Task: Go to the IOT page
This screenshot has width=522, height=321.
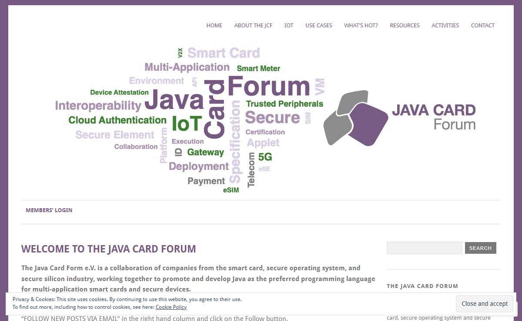Action: pos(289,26)
